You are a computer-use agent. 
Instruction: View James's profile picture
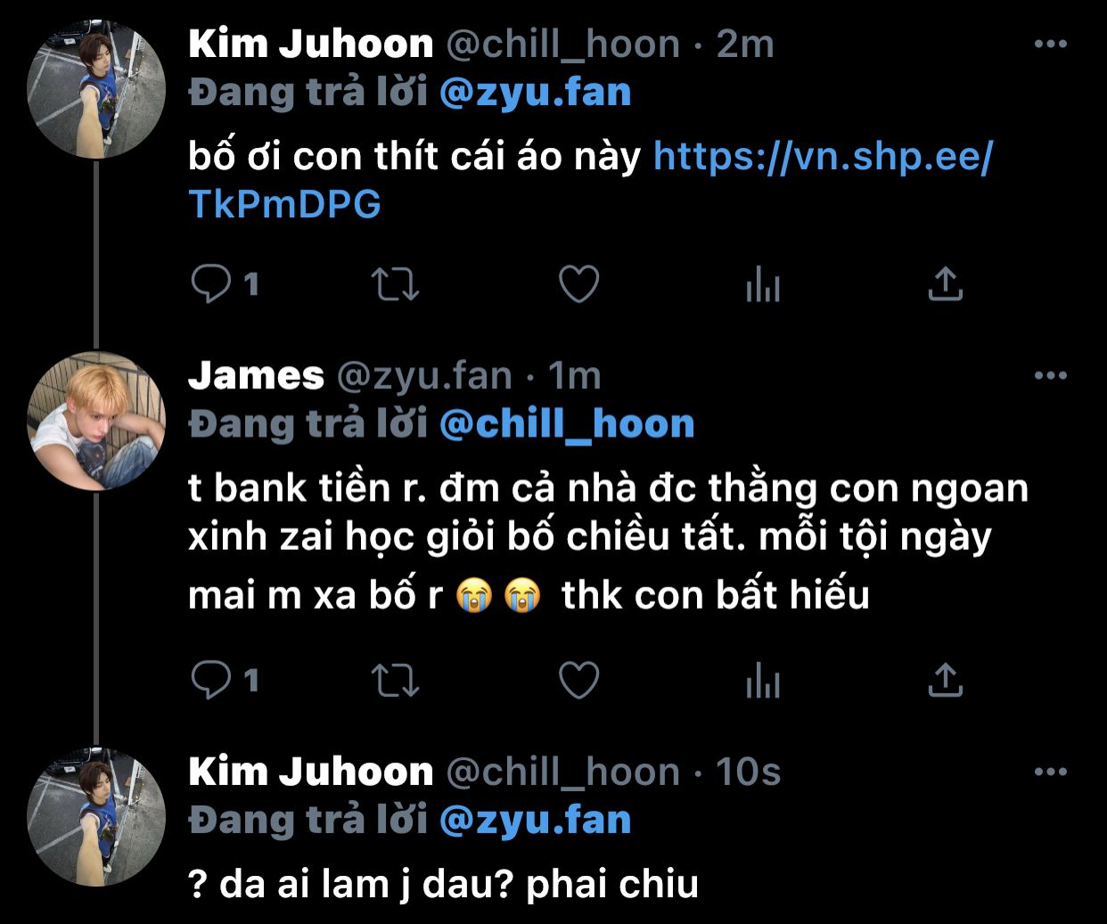96,421
